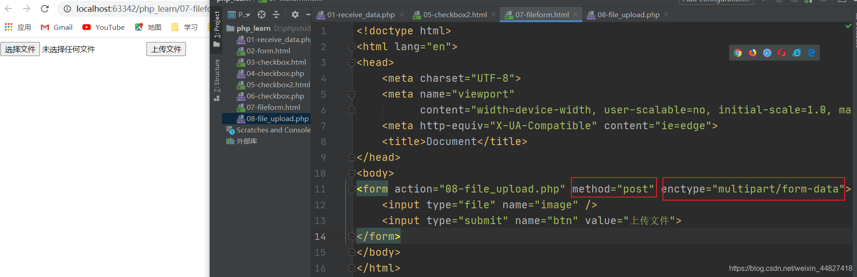
Task: Go forward in the browser
Action: [x=26, y=9]
